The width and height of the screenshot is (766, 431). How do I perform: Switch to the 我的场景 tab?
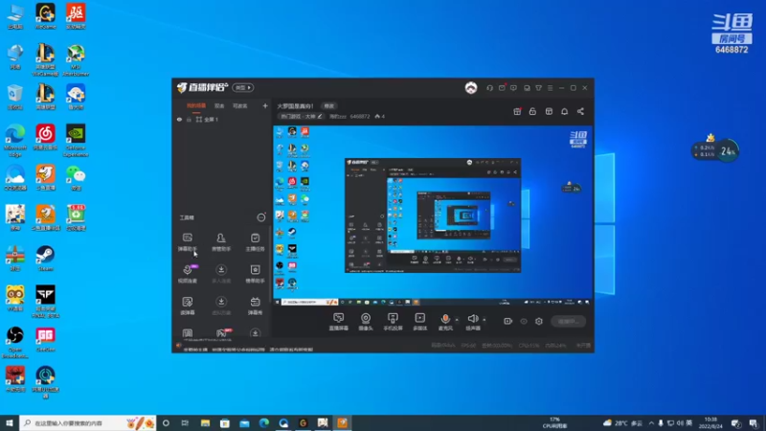(196, 105)
